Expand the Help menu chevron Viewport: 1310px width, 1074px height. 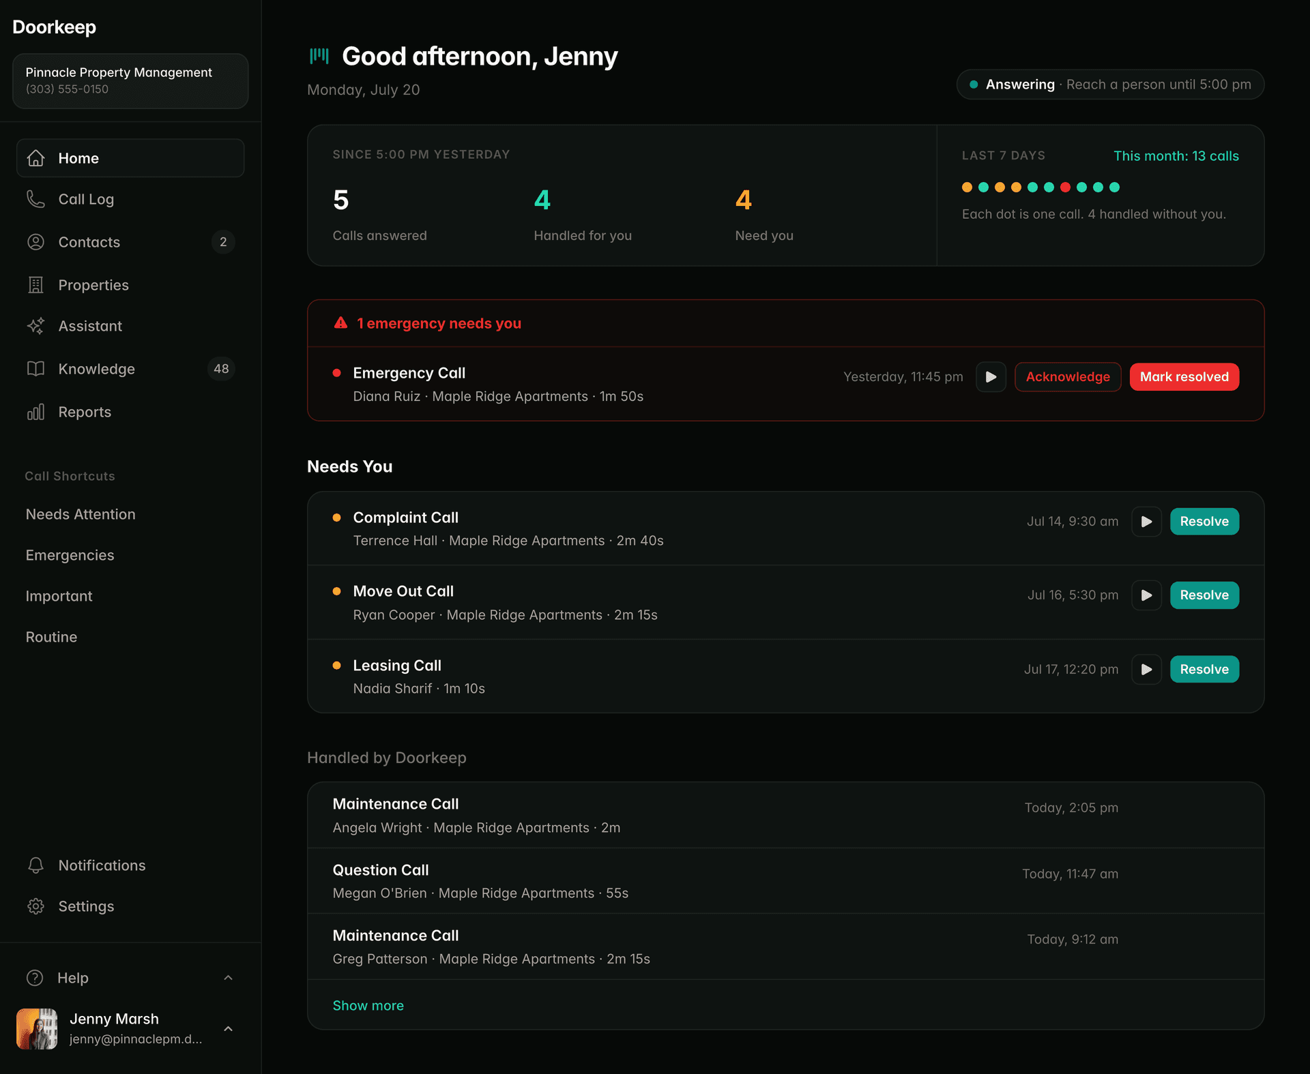229,978
